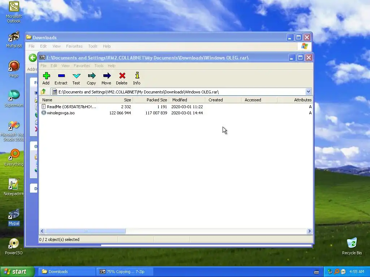Switch to '75% Copying... 7-Zip' taskbar button
The height and width of the screenshot is (277, 370).
click(125, 272)
